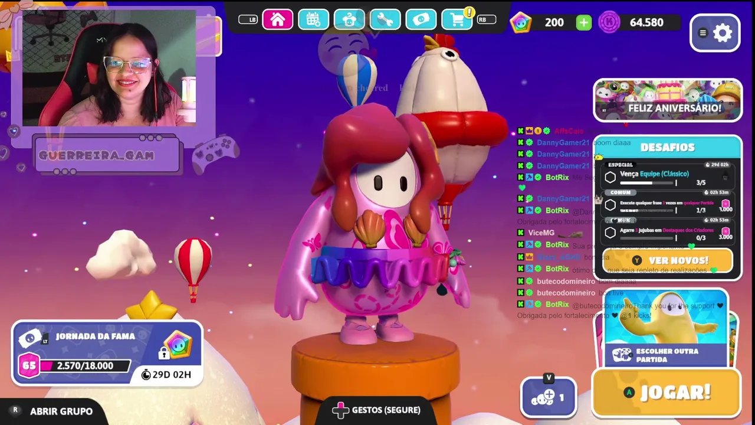Click Gestos (Segure) emote prompt
The width and height of the screenshot is (755, 425).
377,410
